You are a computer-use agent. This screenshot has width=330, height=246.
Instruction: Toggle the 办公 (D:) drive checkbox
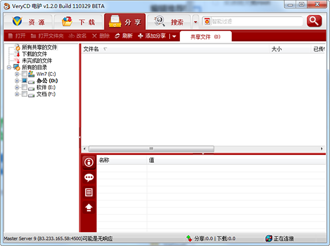pos(25,80)
